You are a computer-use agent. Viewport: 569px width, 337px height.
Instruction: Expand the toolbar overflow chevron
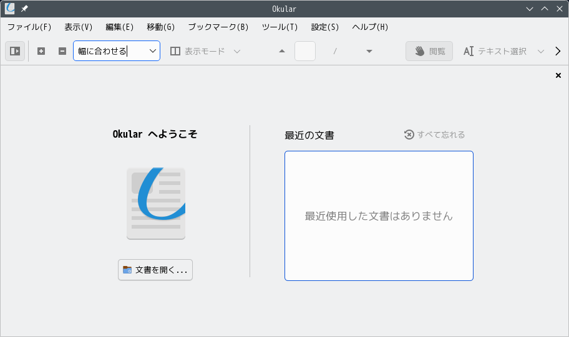[x=558, y=51]
